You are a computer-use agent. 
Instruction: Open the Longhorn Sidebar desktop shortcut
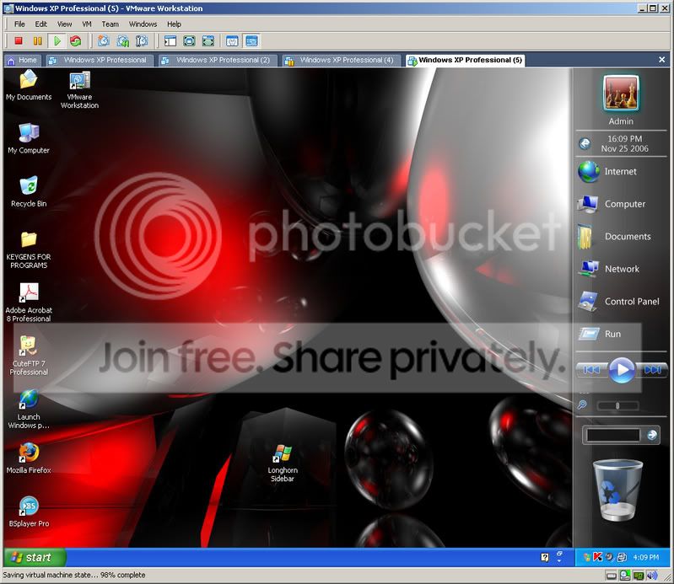pyautogui.click(x=283, y=463)
